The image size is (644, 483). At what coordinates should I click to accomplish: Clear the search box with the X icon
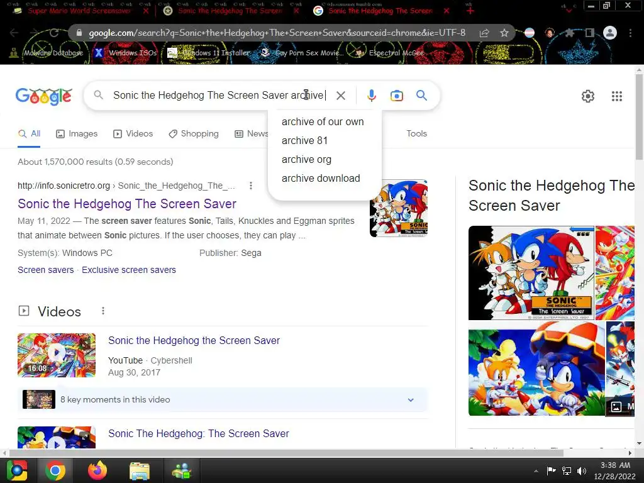tap(340, 96)
